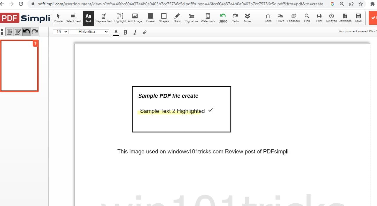Open the Signature tool

coord(192,18)
